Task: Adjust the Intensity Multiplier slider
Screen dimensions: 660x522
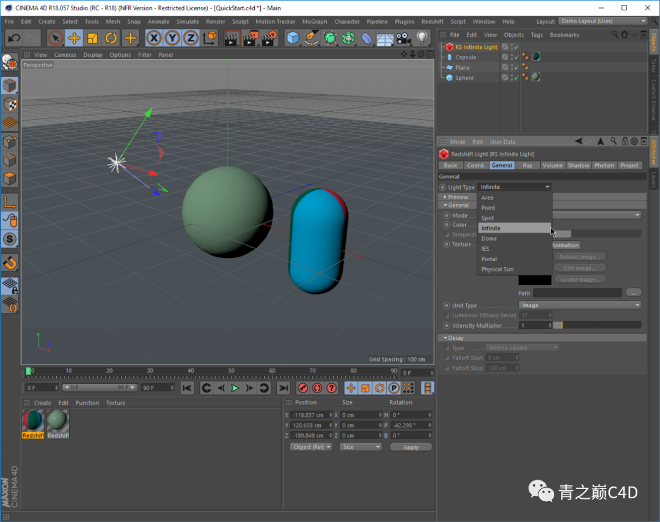Action: click(x=596, y=325)
